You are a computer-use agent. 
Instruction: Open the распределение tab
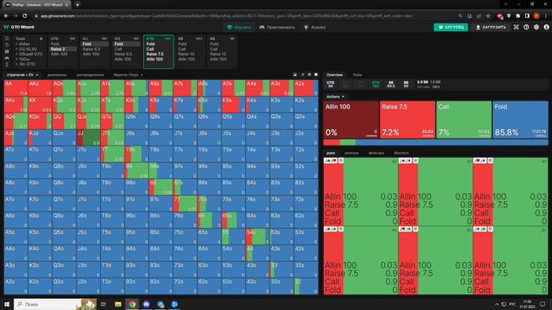(x=90, y=75)
